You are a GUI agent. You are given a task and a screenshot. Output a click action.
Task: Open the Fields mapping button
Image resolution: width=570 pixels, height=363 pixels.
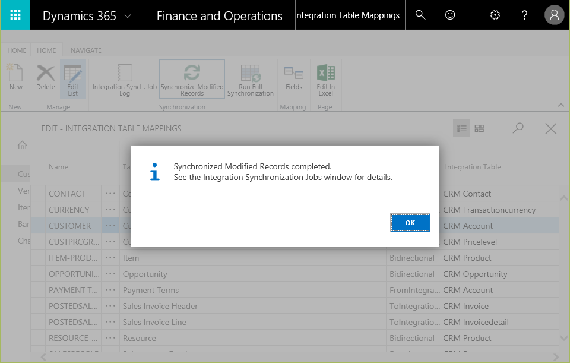click(294, 77)
